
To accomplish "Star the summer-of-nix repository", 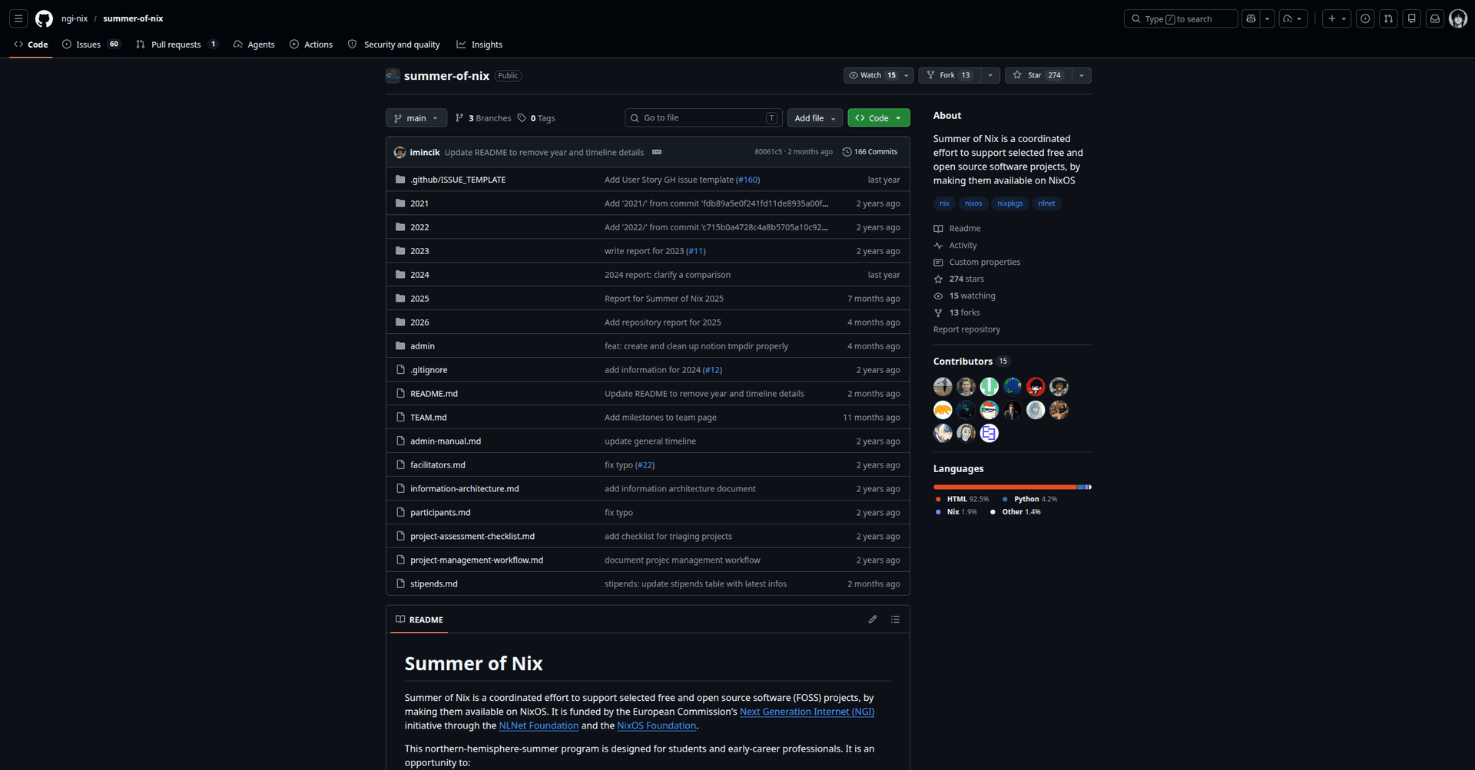I will (1038, 75).
